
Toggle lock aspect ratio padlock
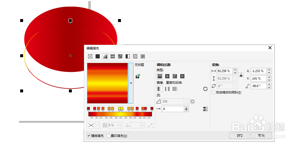pos(241,75)
